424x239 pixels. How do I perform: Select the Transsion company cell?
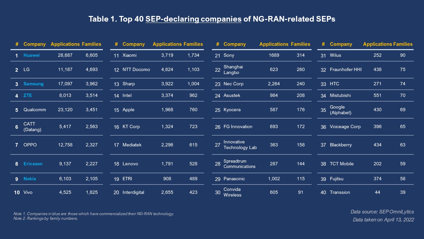(x=340, y=193)
